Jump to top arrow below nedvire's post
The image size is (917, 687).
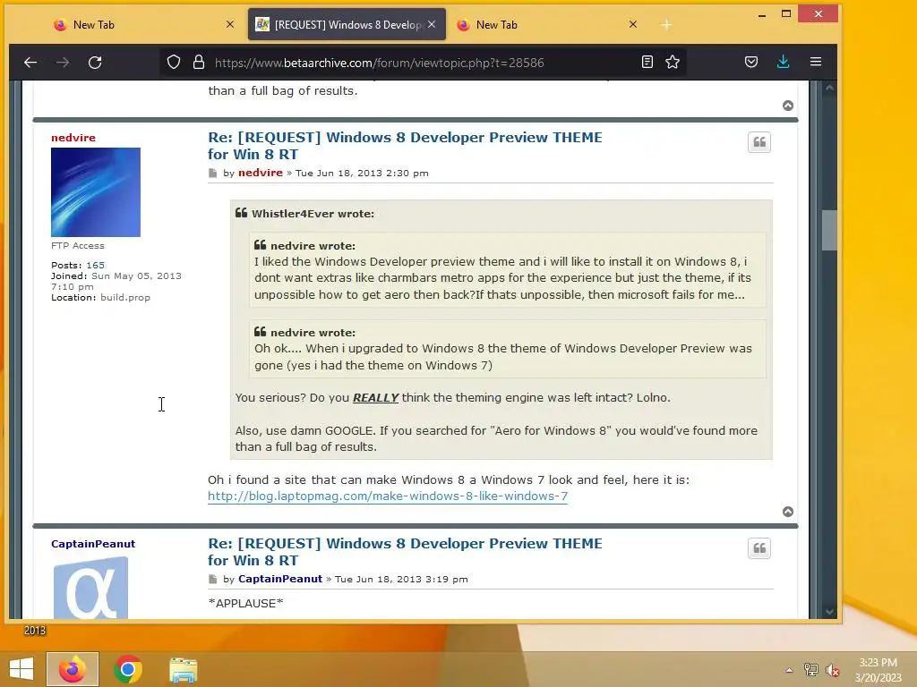[788, 512]
